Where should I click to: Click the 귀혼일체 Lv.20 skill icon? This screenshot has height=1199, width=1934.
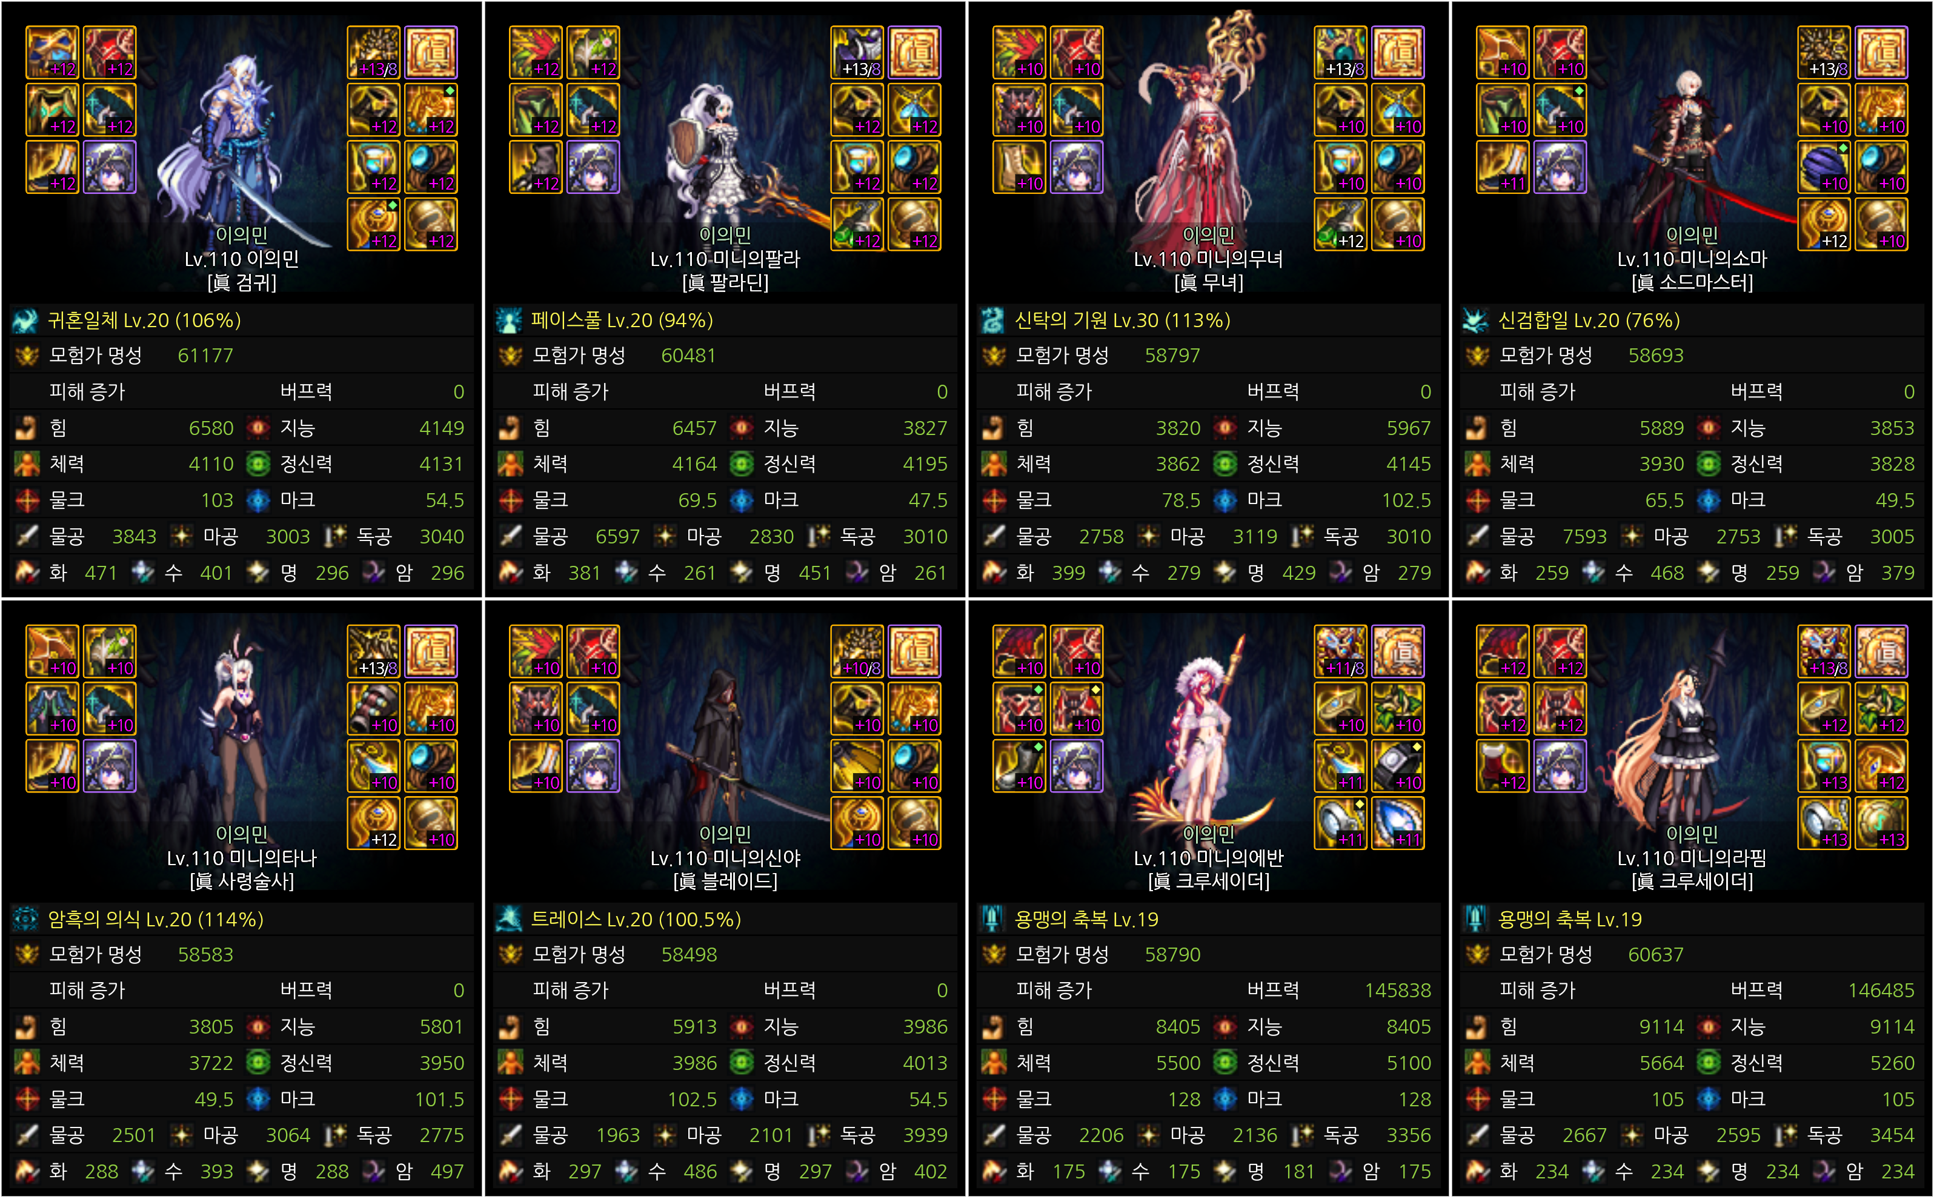point(25,321)
